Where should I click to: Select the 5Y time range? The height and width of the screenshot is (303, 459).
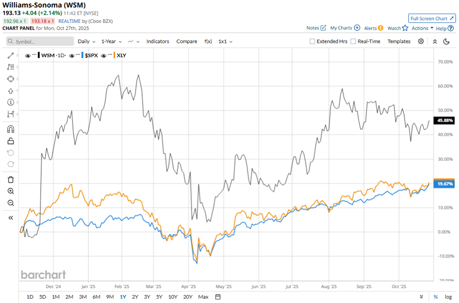point(159,297)
